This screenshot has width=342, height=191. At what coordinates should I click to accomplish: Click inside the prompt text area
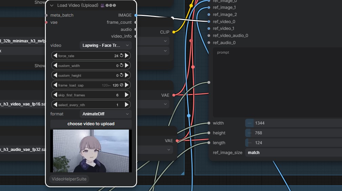(277, 83)
